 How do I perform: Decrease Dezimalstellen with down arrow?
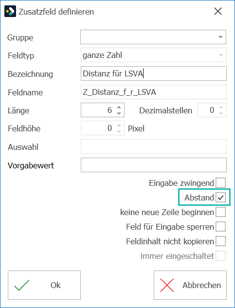(221, 113)
